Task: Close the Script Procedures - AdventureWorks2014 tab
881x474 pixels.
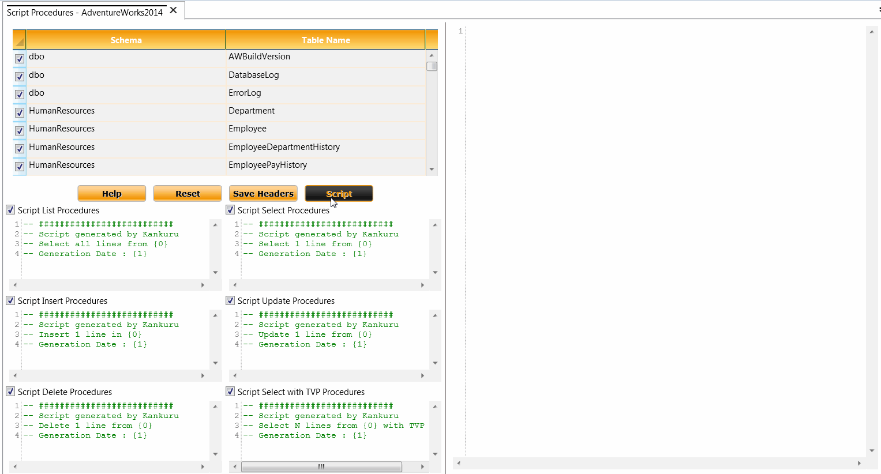Action: [173, 10]
